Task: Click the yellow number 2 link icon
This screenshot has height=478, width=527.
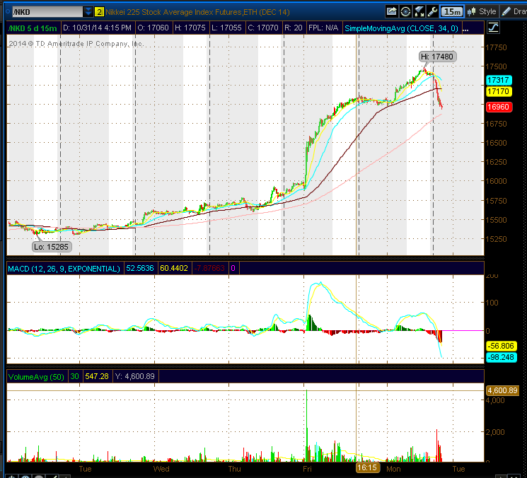Action: coord(99,12)
